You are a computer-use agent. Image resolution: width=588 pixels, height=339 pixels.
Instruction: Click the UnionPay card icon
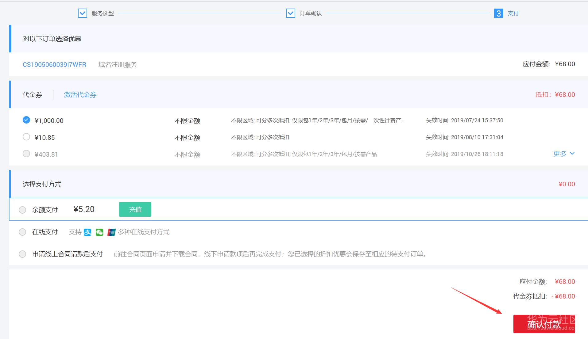pos(111,232)
